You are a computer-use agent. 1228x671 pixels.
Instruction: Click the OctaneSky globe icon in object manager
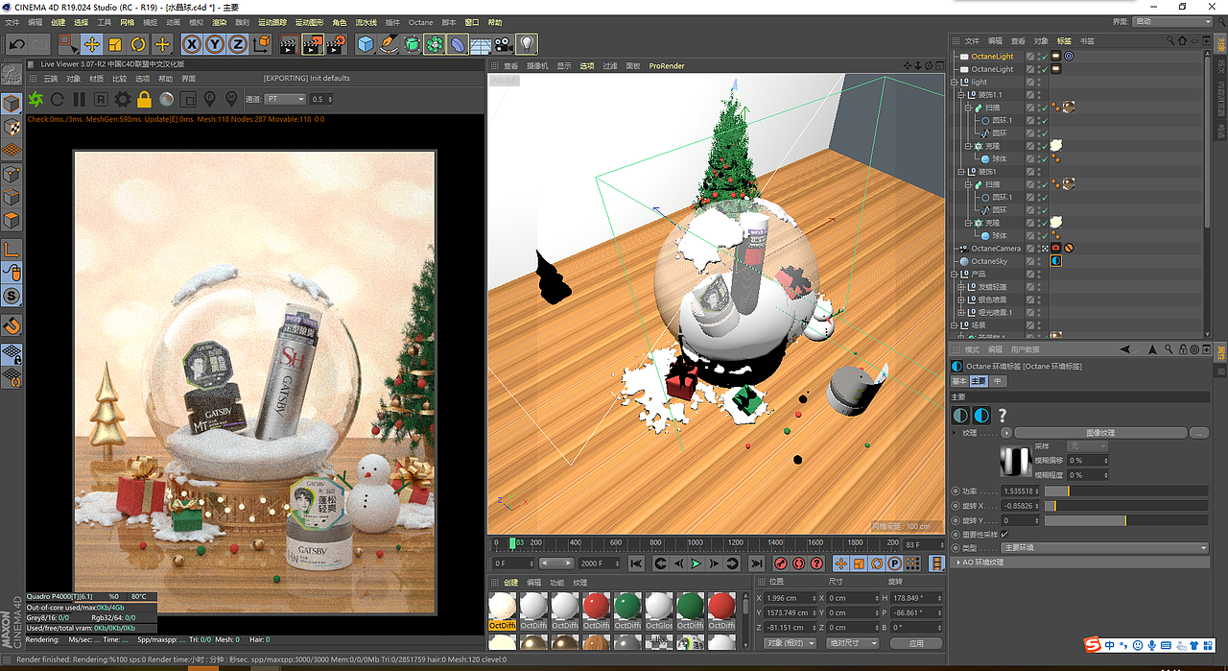pyautogui.click(x=962, y=260)
